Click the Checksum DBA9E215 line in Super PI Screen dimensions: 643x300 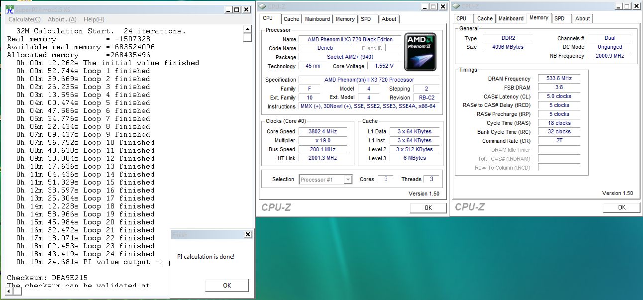point(47,278)
